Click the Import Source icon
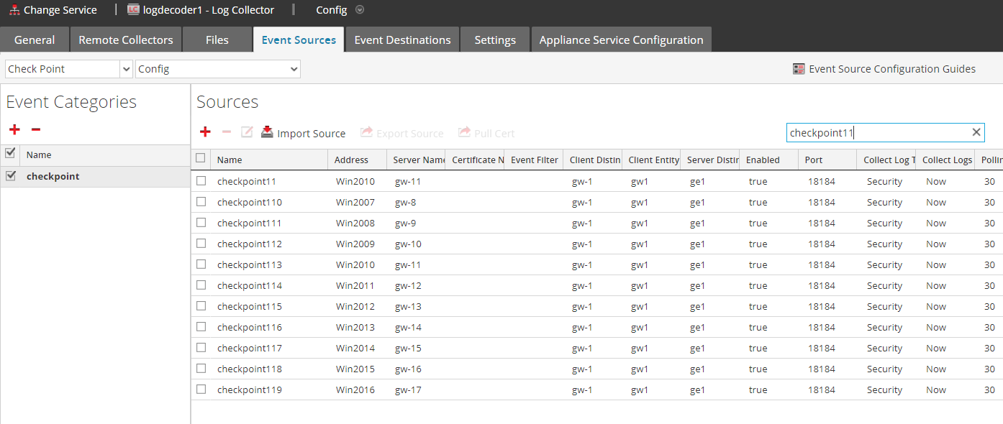The image size is (1003, 424). (x=267, y=132)
